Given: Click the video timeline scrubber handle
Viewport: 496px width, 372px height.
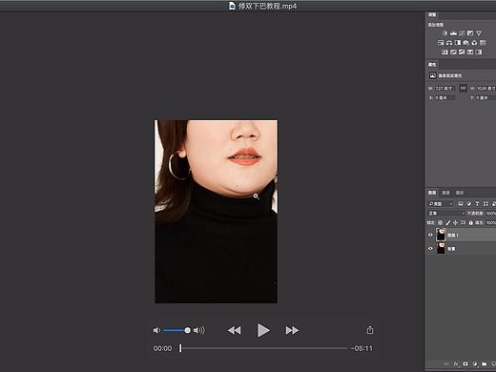Looking at the screenshot, I should [180, 348].
